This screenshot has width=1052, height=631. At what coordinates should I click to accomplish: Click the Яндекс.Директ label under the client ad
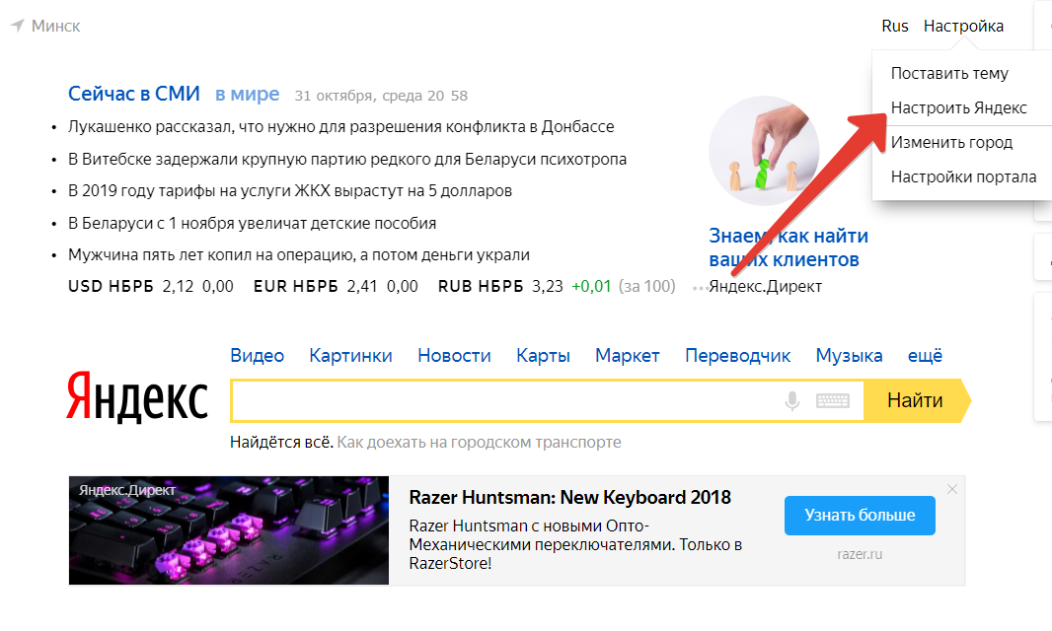[766, 286]
